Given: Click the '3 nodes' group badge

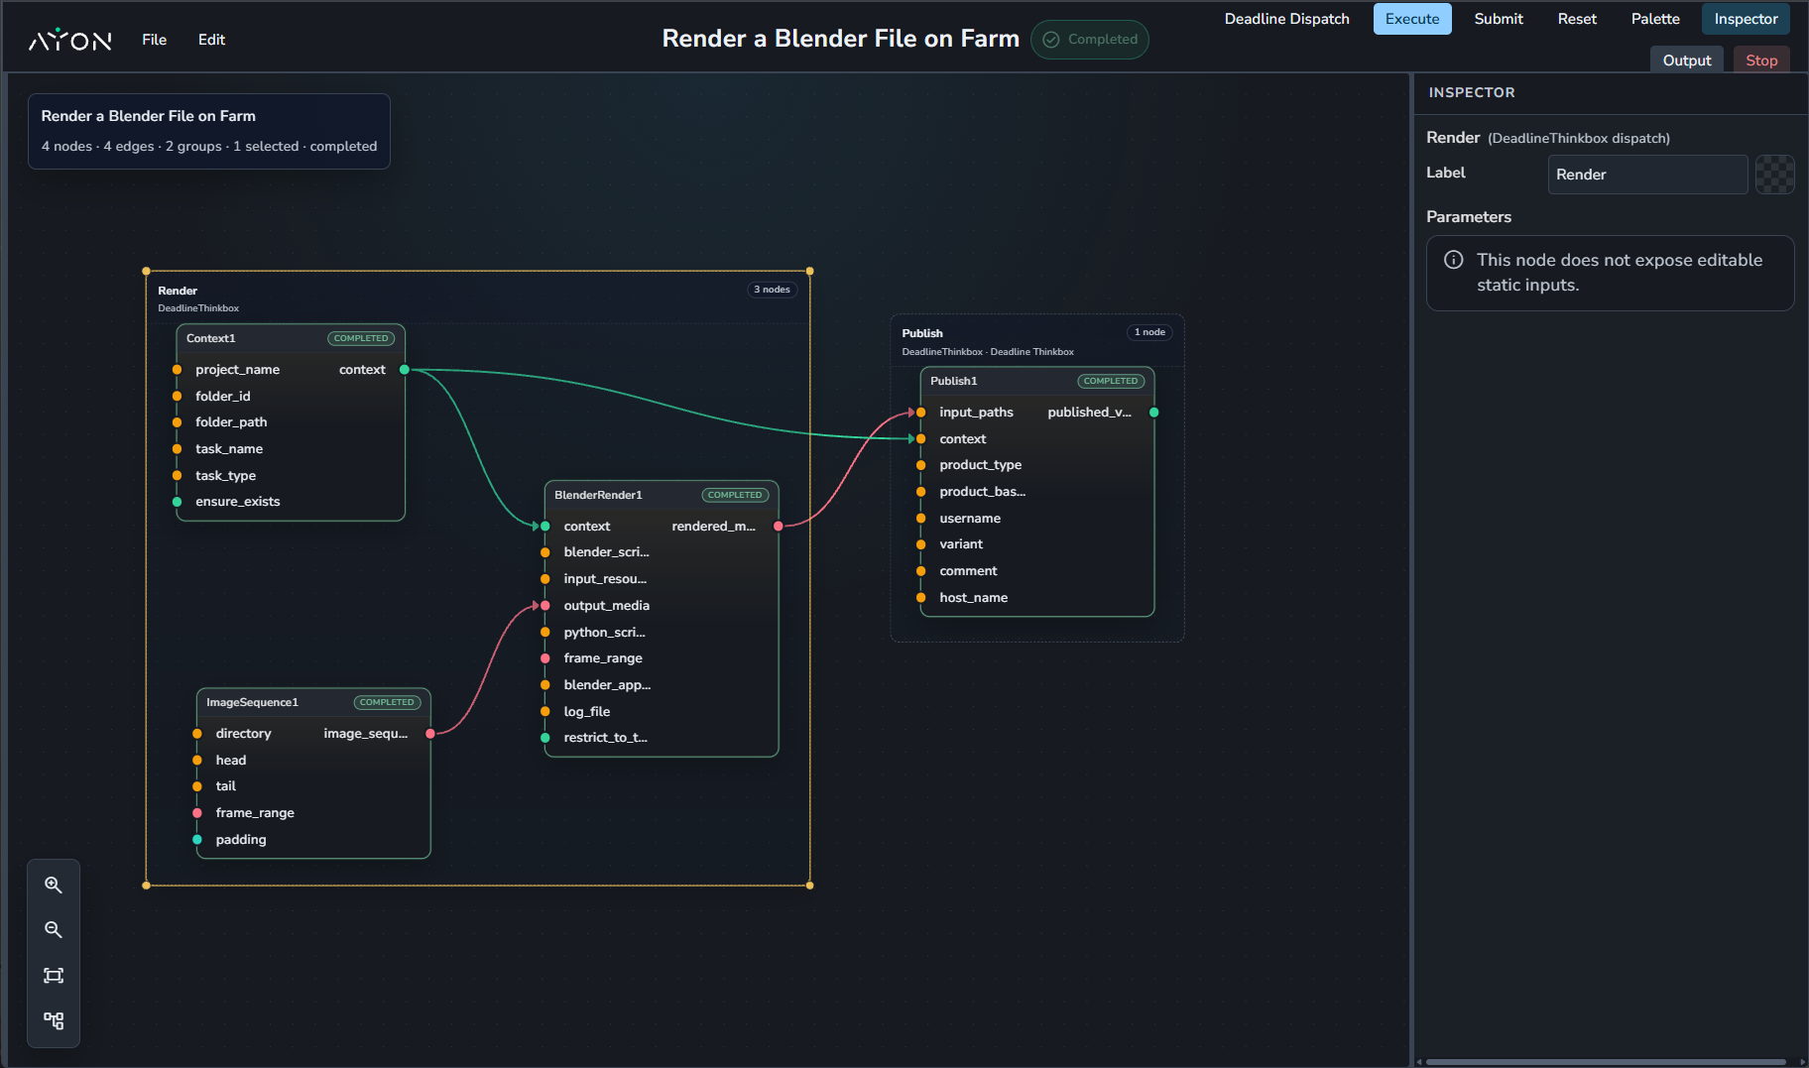Looking at the screenshot, I should tap(772, 290).
